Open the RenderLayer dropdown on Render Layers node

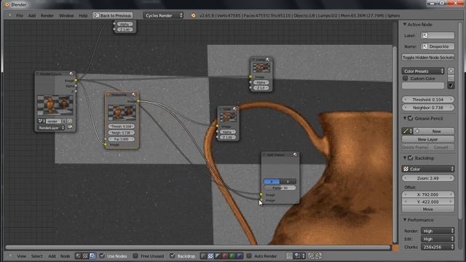pyautogui.click(x=51, y=128)
